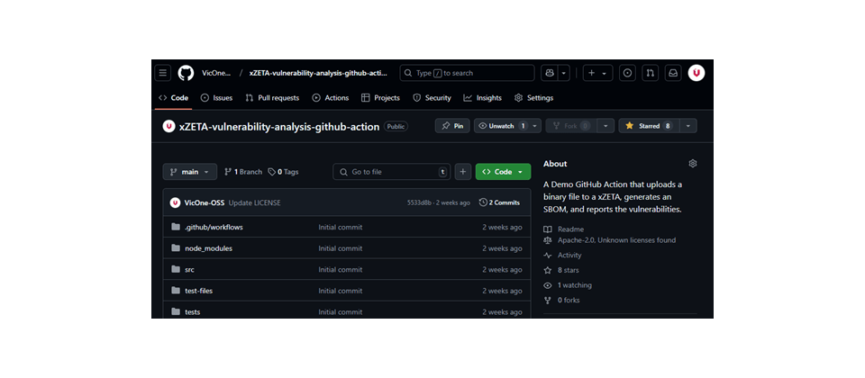This screenshot has width=865, height=378.
Task: Open the Activity link in About
Action: [x=562, y=255]
